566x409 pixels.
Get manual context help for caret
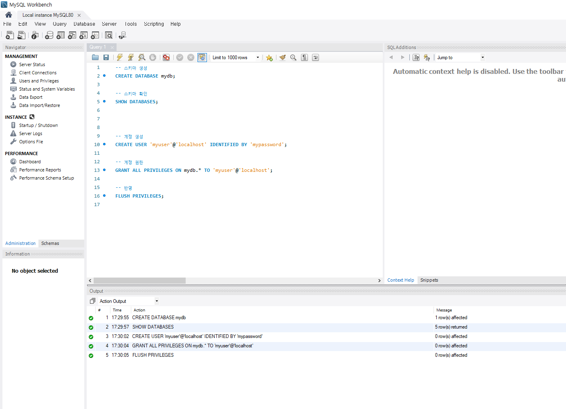pyautogui.click(x=427, y=58)
